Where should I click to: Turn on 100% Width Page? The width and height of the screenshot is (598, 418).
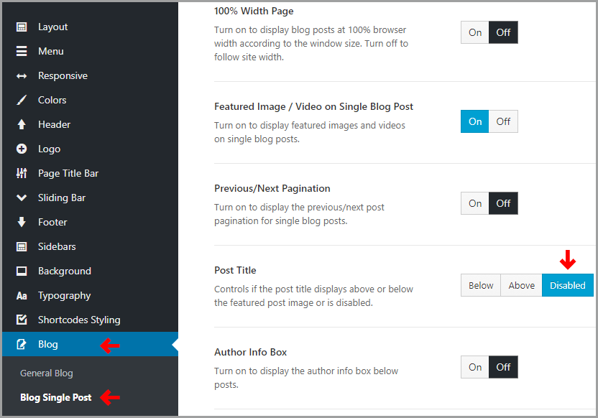pos(475,32)
